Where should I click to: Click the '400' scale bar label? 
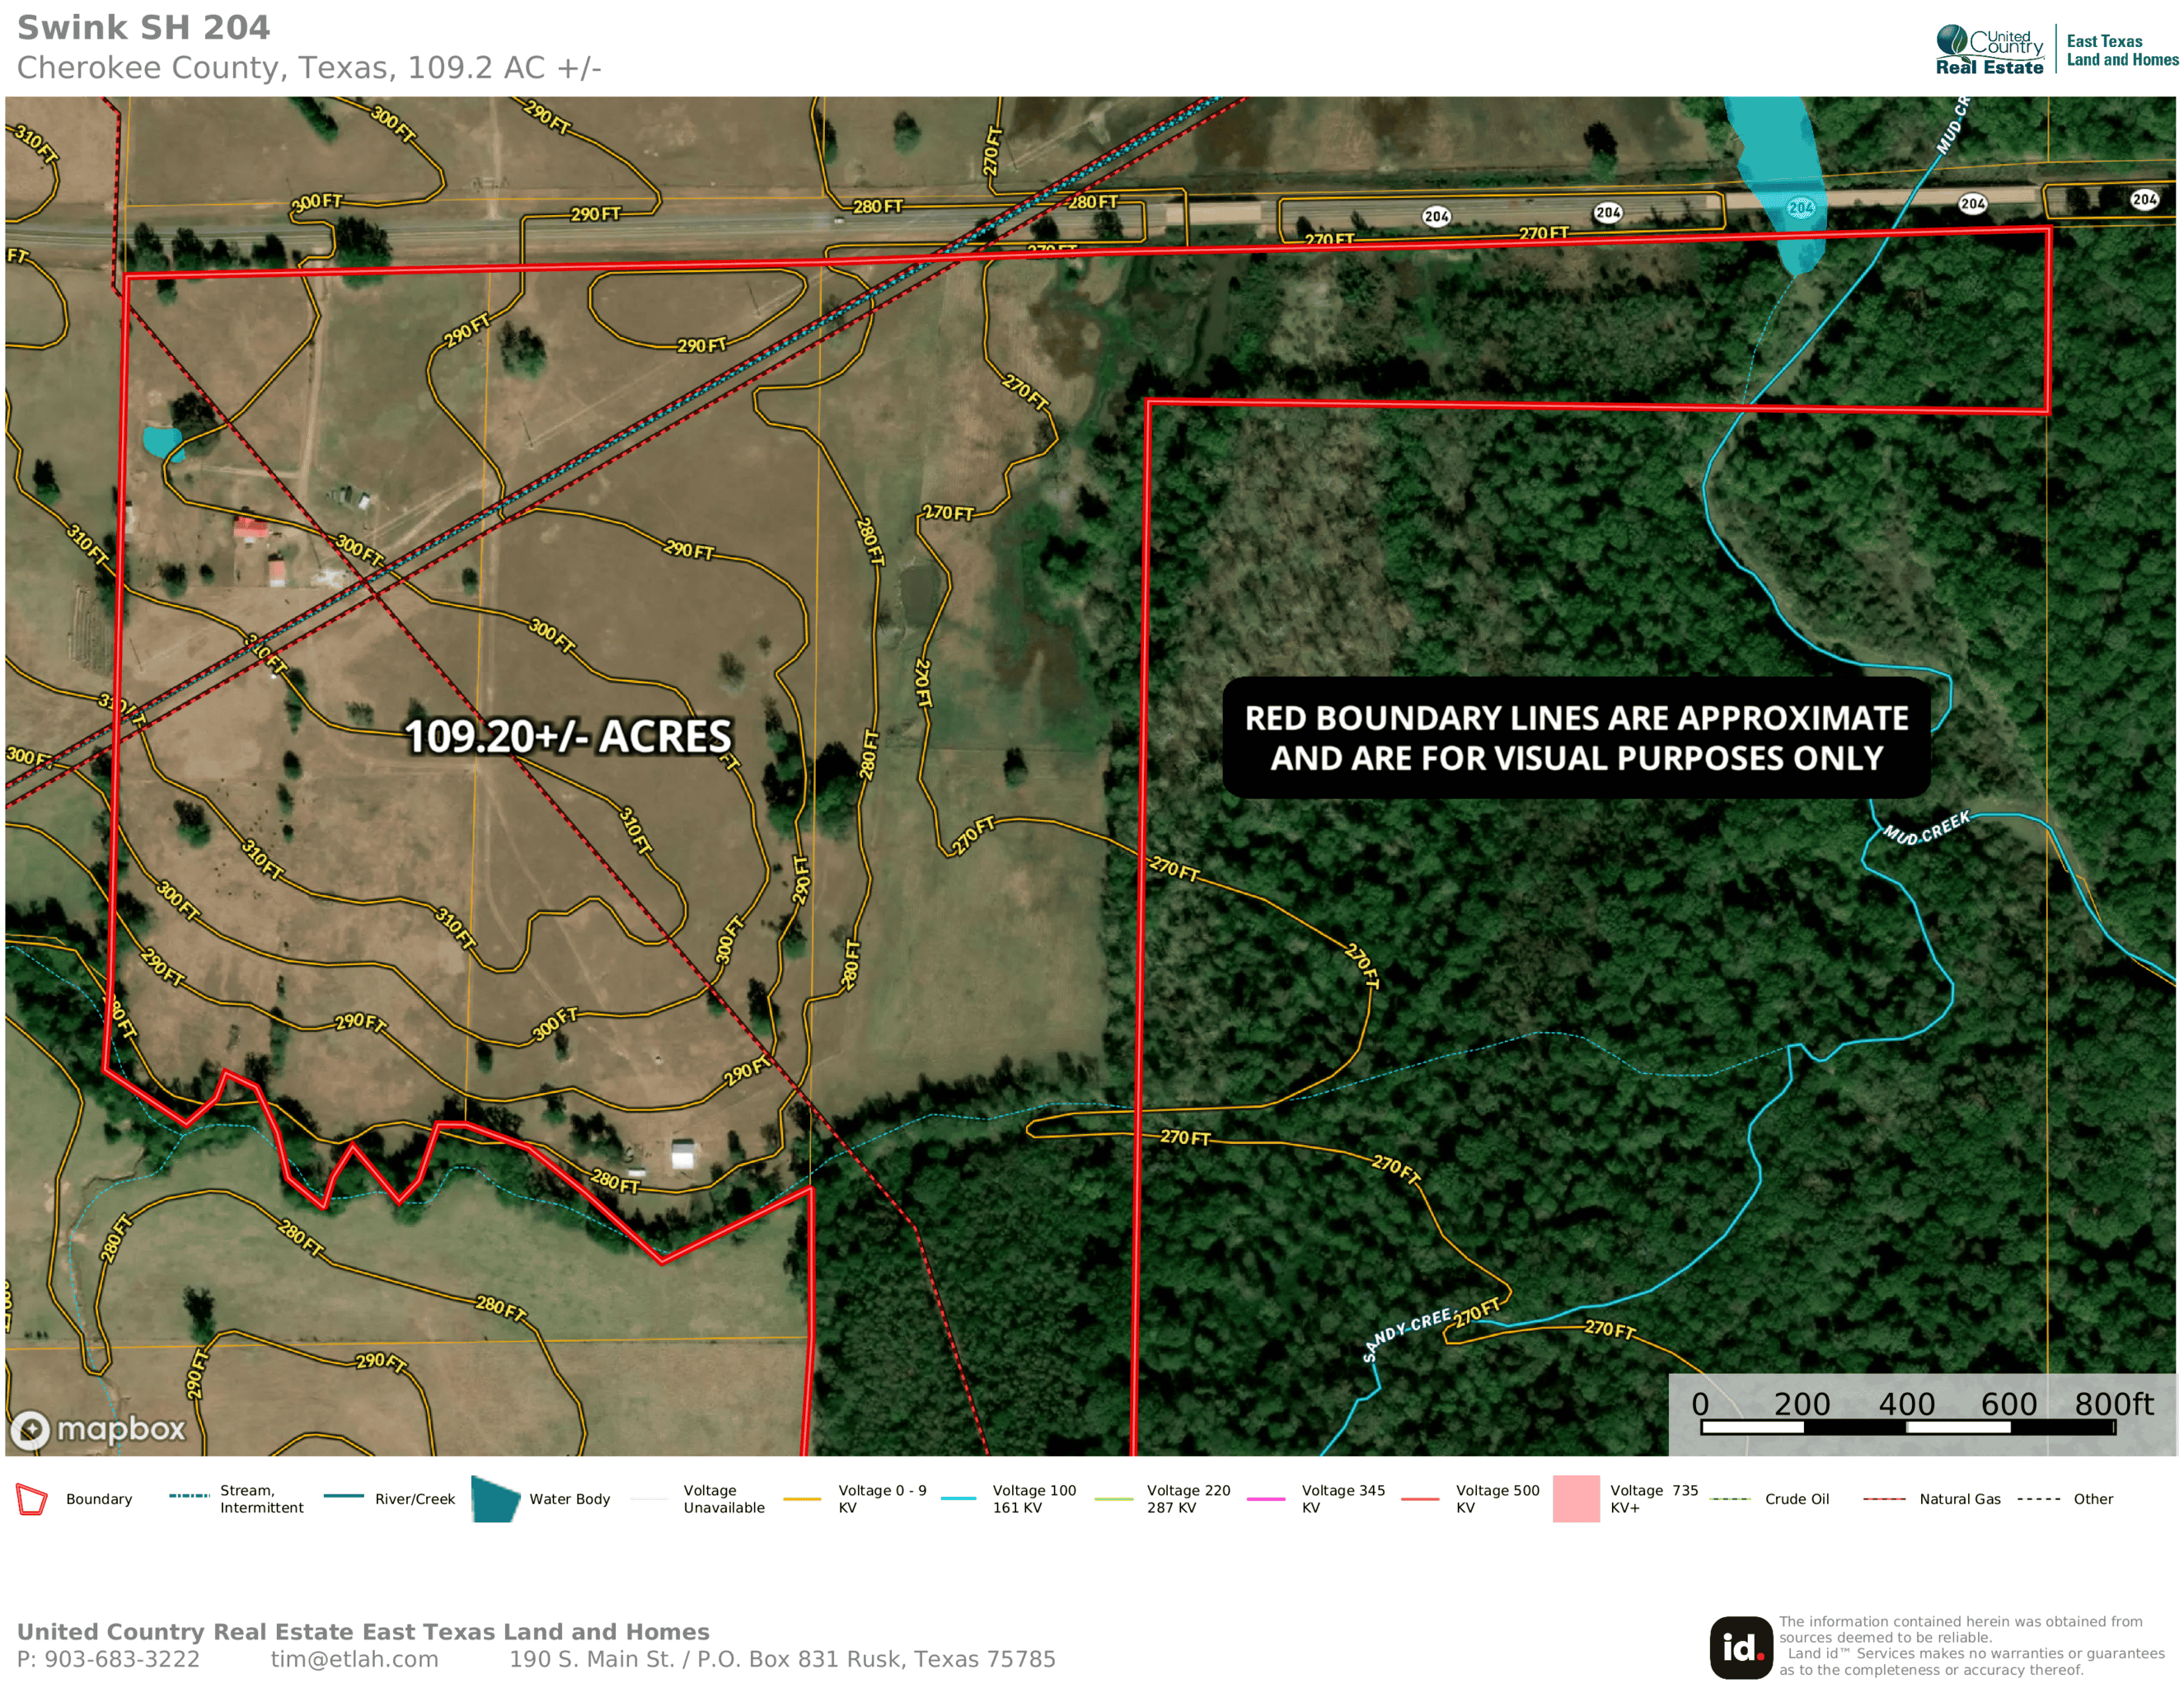point(1907,1404)
